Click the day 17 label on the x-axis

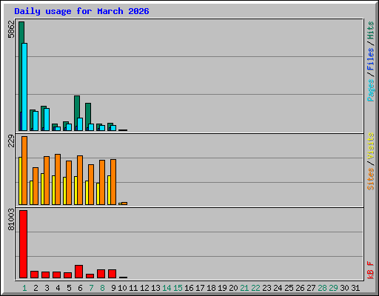coord(200,288)
